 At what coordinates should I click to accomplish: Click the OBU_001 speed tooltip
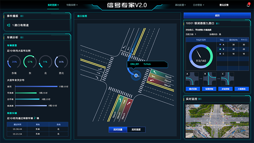coord(147,64)
